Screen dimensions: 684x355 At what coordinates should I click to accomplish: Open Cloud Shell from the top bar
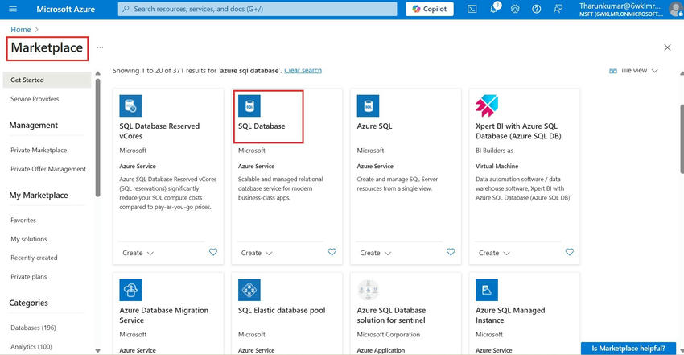(x=472, y=9)
